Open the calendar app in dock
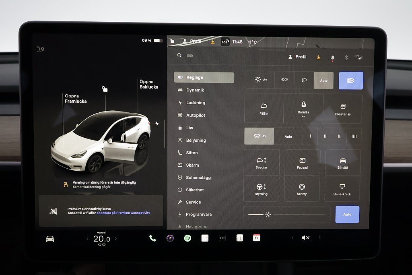Viewport: 412px width, 275px height. (x=256, y=238)
